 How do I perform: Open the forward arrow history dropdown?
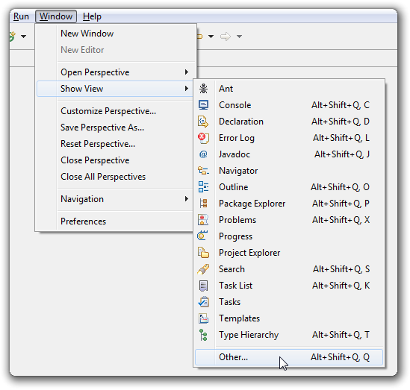pos(239,37)
